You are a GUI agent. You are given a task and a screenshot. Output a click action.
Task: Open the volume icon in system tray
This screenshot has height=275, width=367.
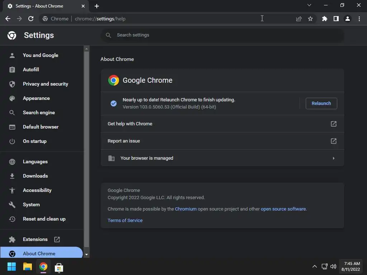[333, 266]
